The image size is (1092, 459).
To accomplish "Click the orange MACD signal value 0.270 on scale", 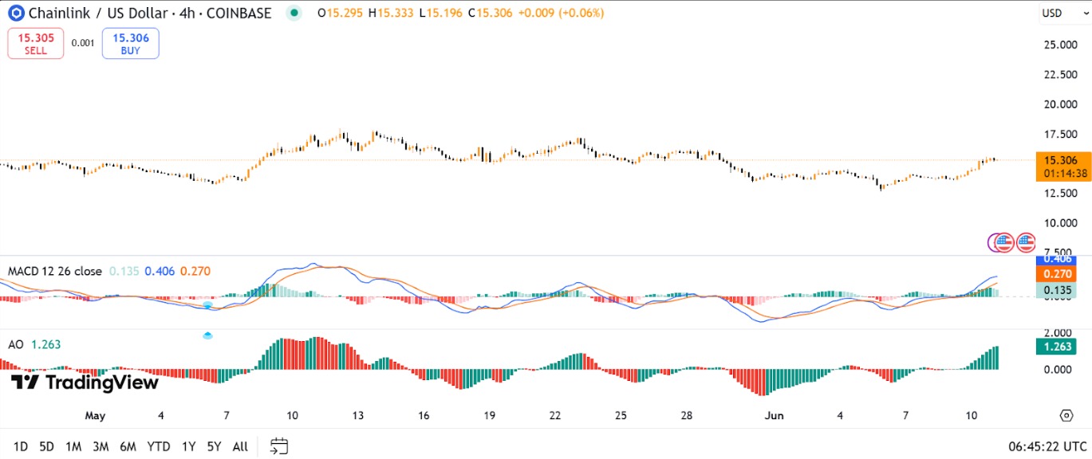I will tap(1055, 274).
